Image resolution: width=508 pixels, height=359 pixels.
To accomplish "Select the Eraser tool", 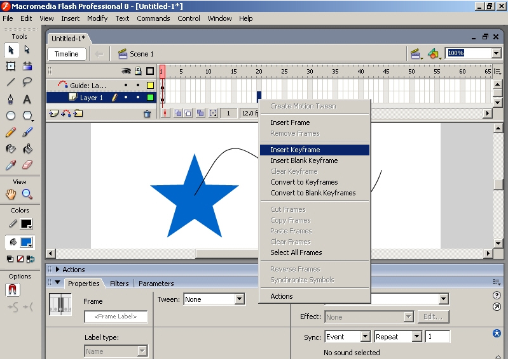I will point(27,165).
